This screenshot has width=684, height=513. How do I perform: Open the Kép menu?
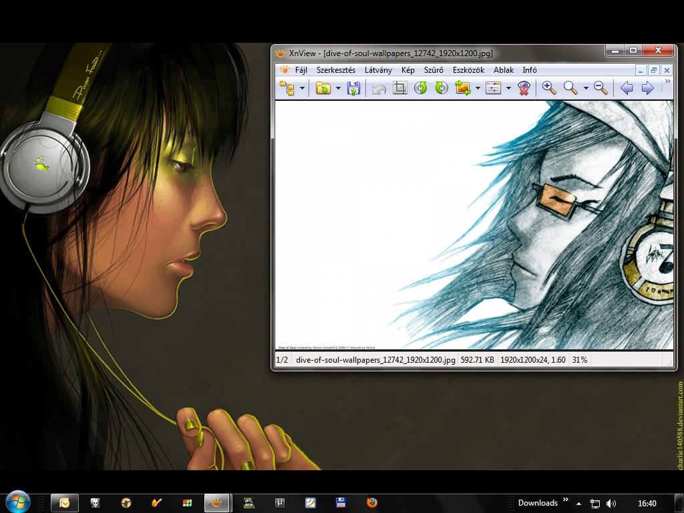pos(408,69)
